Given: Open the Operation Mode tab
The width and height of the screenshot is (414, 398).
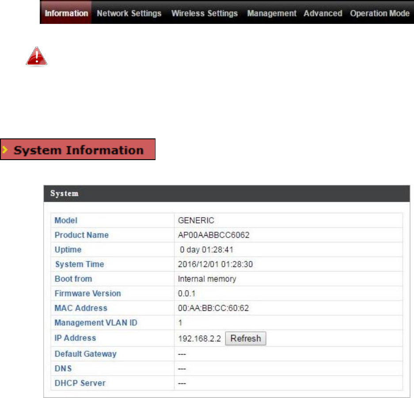Looking at the screenshot, I should coord(380,13).
